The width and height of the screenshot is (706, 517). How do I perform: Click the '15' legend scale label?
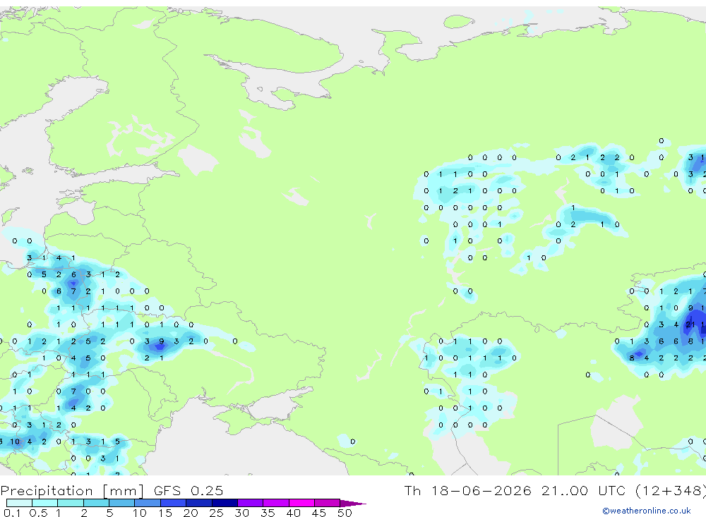[164, 513]
